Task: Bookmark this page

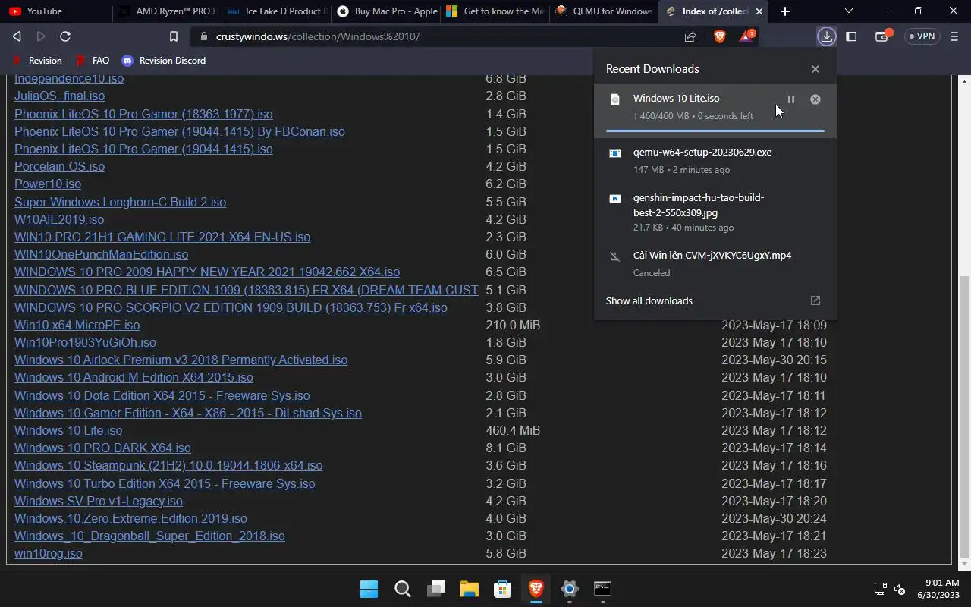Action: 174,36
